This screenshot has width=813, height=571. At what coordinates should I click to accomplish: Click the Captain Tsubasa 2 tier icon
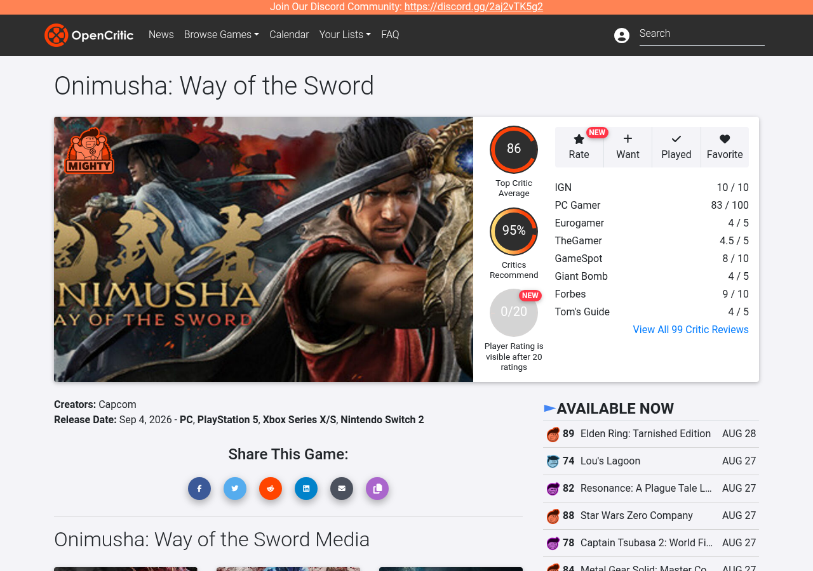(x=553, y=544)
